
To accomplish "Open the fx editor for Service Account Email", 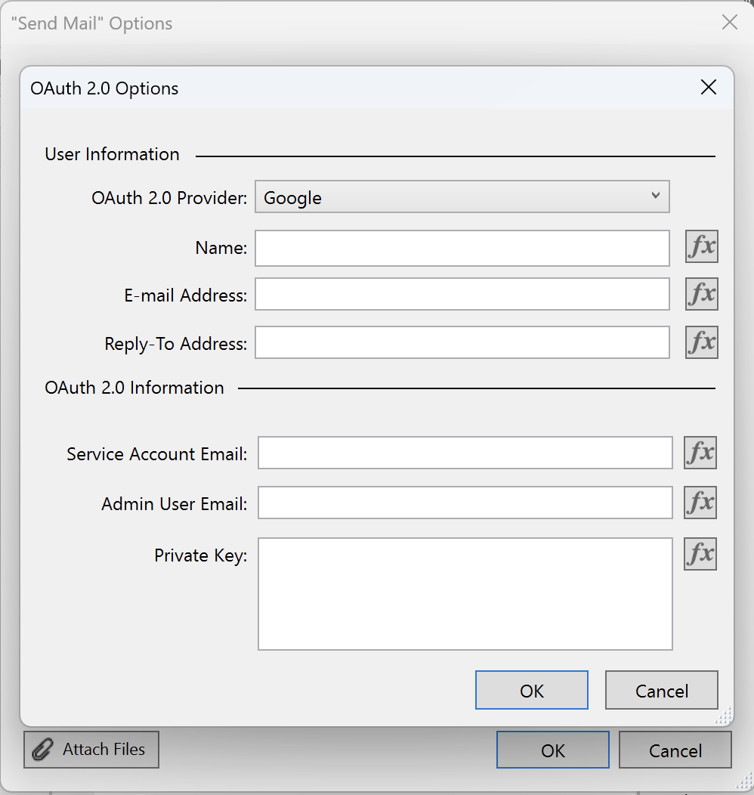I will (700, 453).
